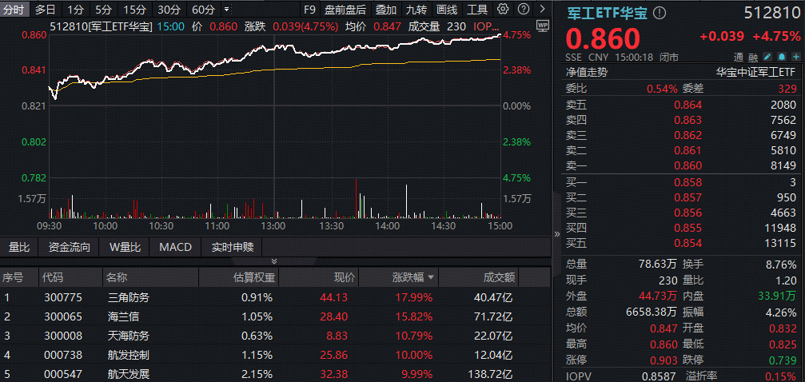Viewport: 805px width, 382px height.
Task: Click the 融 margin trading badge
Action: pyautogui.click(x=753, y=58)
